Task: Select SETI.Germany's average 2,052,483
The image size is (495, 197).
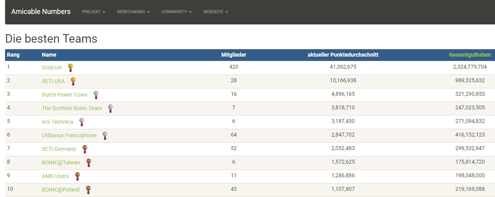Action: (x=343, y=148)
